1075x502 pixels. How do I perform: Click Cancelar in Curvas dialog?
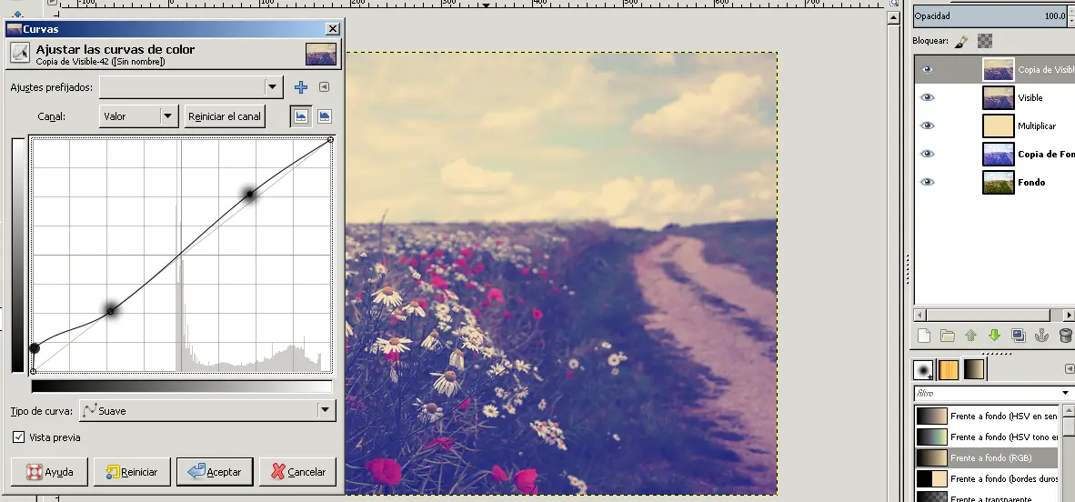(x=297, y=472)
